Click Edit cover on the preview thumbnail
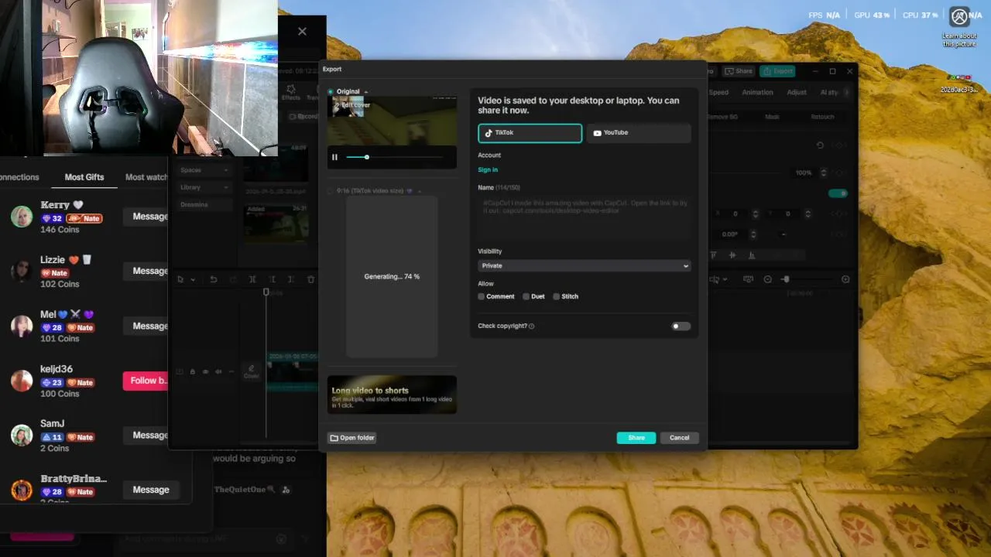 pos(353,105)
